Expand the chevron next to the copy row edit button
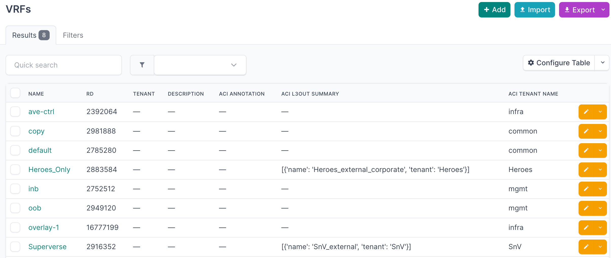The width and height of the screenshot is (611, 258). [x=600, y=131]
